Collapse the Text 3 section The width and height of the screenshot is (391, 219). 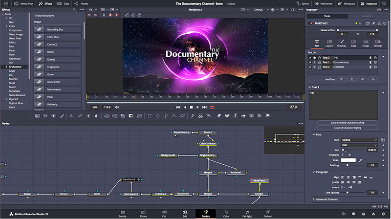click(x=310, y=88)
